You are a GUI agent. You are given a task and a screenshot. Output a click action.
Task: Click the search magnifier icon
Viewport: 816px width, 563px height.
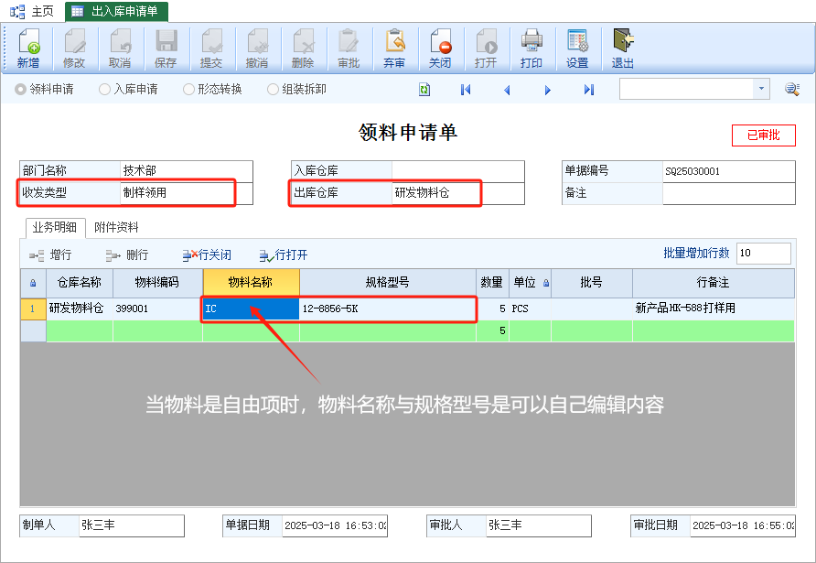792,89
